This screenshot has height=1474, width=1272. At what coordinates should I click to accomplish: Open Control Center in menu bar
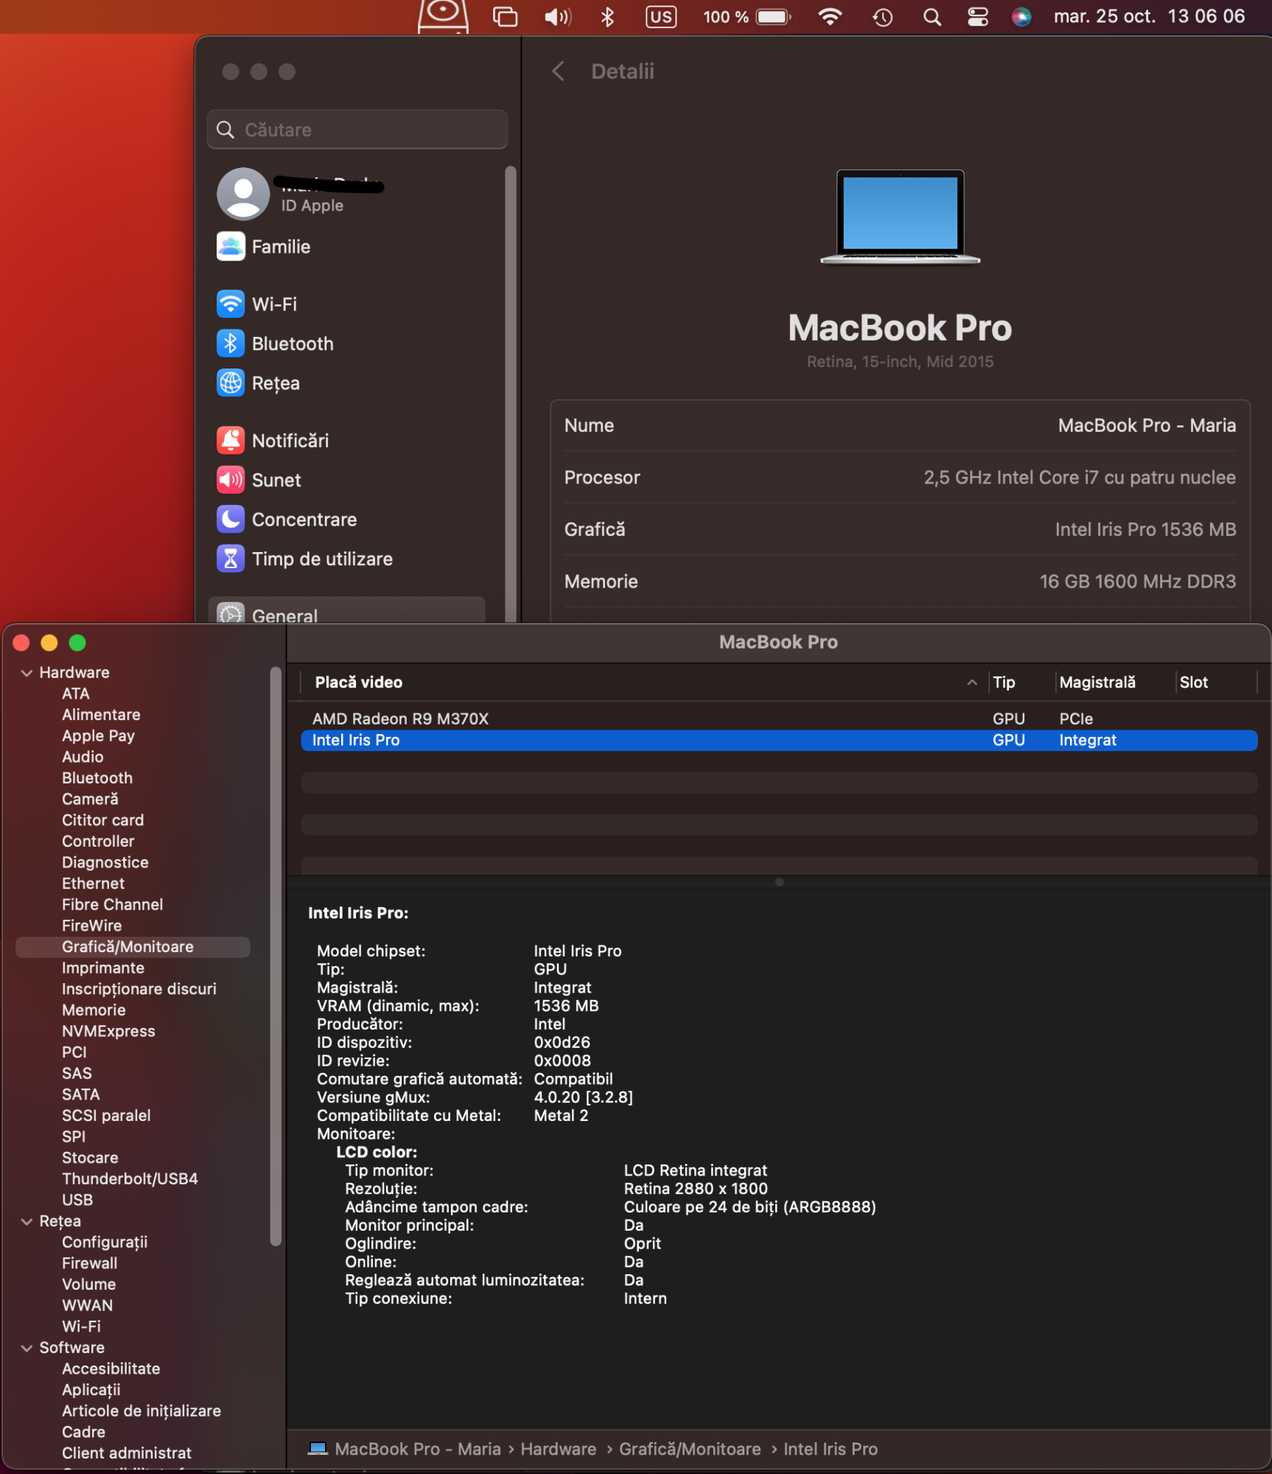[x=978, y=16]
